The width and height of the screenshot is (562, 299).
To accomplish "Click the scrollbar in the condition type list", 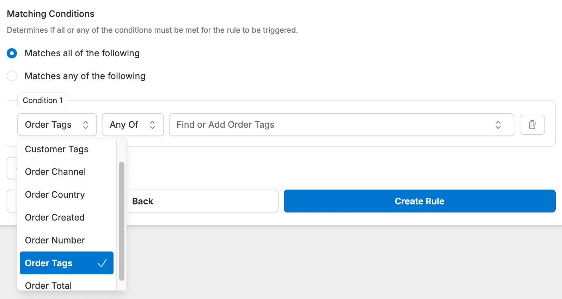I will click(122, 221).
